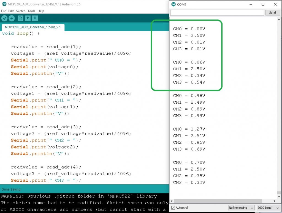The width and height of the screenshot is (282, 213).
Task: Click the scroll down arrow in serial monitor
Action: [279, 197]
